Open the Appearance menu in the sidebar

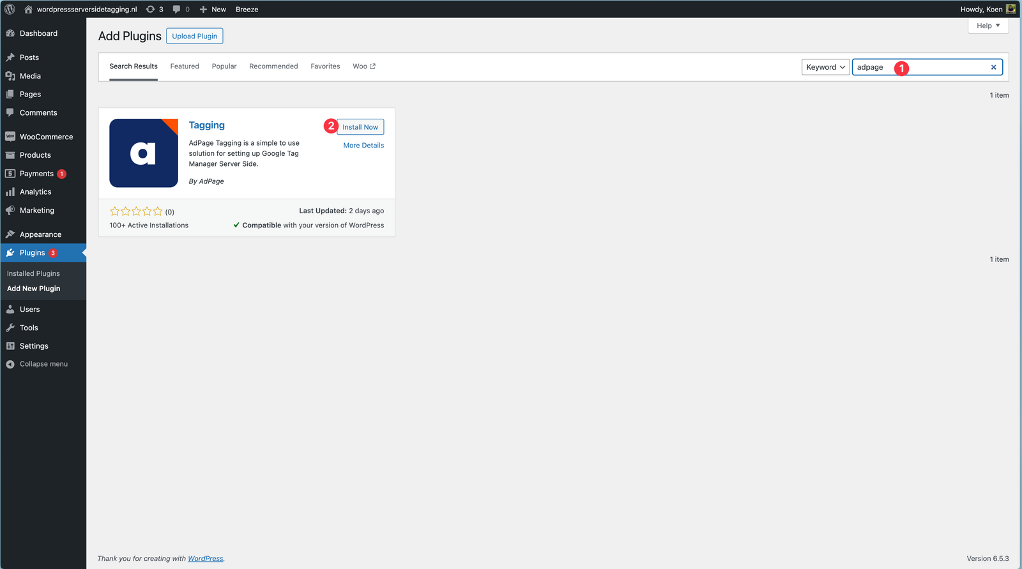[40, 234]
